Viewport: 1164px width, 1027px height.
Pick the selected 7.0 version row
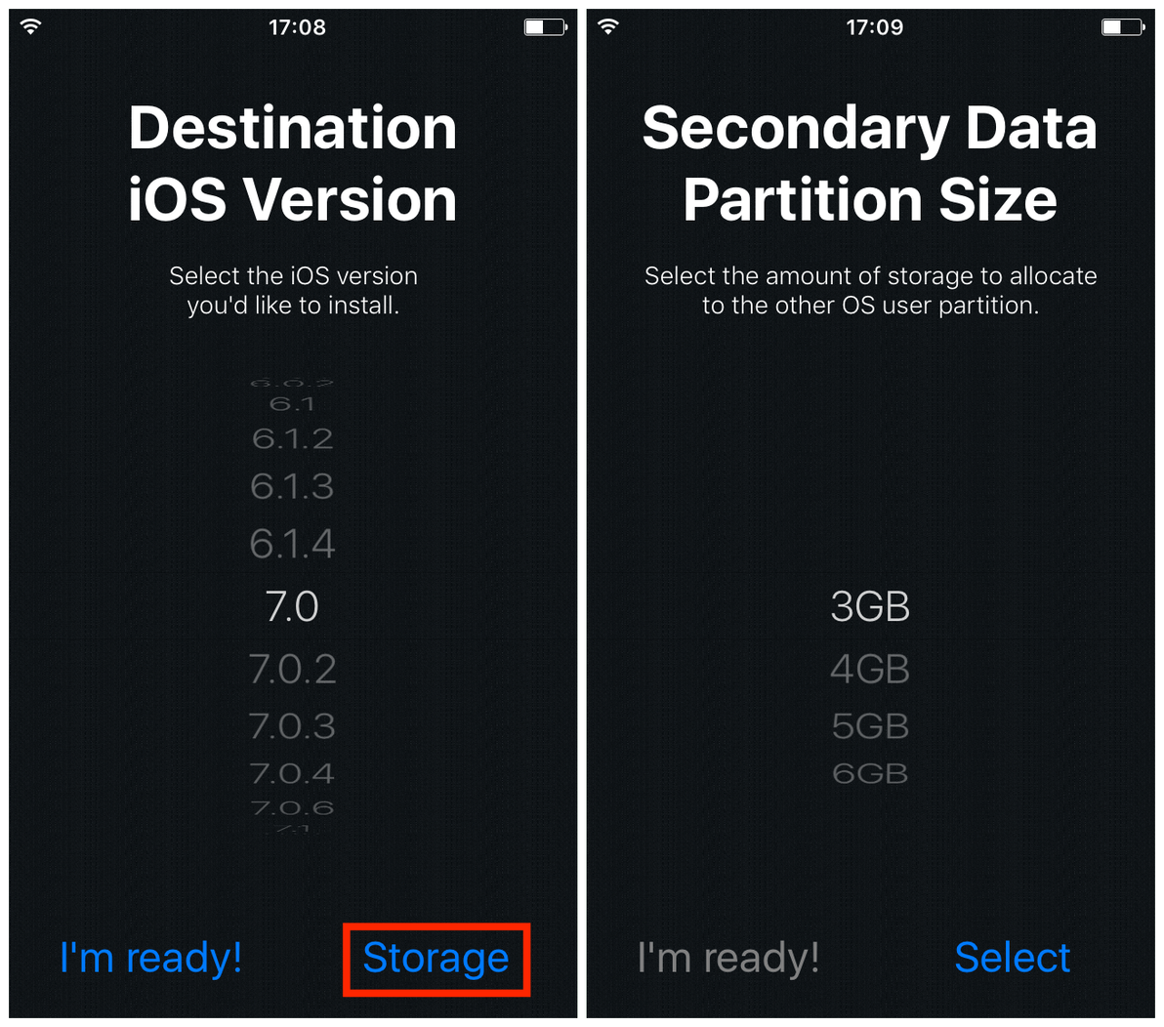tap(293, 606)
